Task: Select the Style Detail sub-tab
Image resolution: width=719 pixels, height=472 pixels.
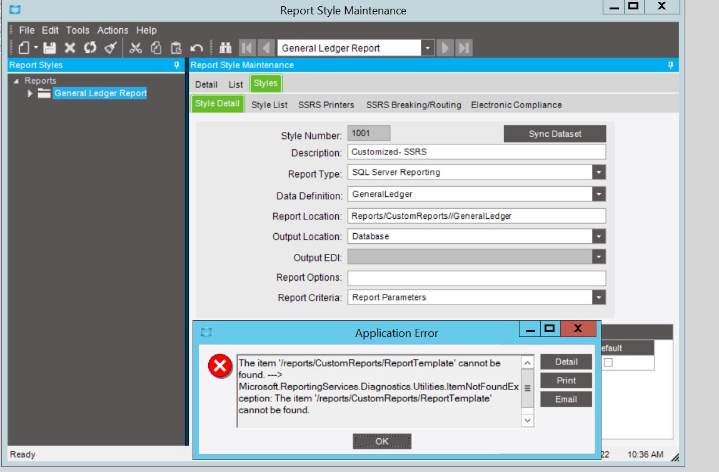Action: pyautogui.click(x=218, y=104)
